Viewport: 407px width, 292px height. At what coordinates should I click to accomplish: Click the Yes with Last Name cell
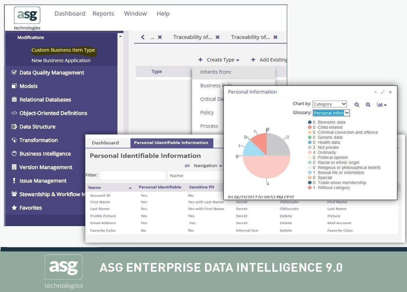(x=206, y=202)
